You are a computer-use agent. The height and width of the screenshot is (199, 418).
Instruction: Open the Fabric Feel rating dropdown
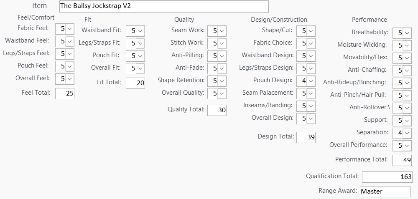coord(69,29)
